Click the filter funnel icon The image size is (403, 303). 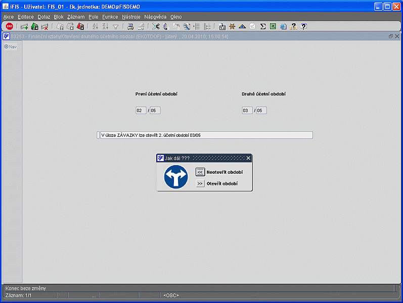pyautogui.click(x=116, y=26)
